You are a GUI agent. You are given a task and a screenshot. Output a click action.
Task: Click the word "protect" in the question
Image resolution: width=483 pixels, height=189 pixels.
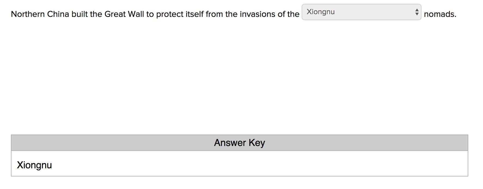pos(170,14)
